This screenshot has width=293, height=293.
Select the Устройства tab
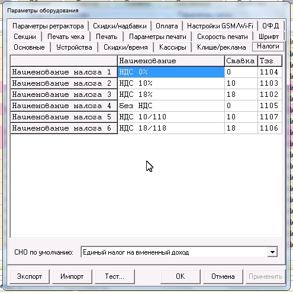[74, 47]
